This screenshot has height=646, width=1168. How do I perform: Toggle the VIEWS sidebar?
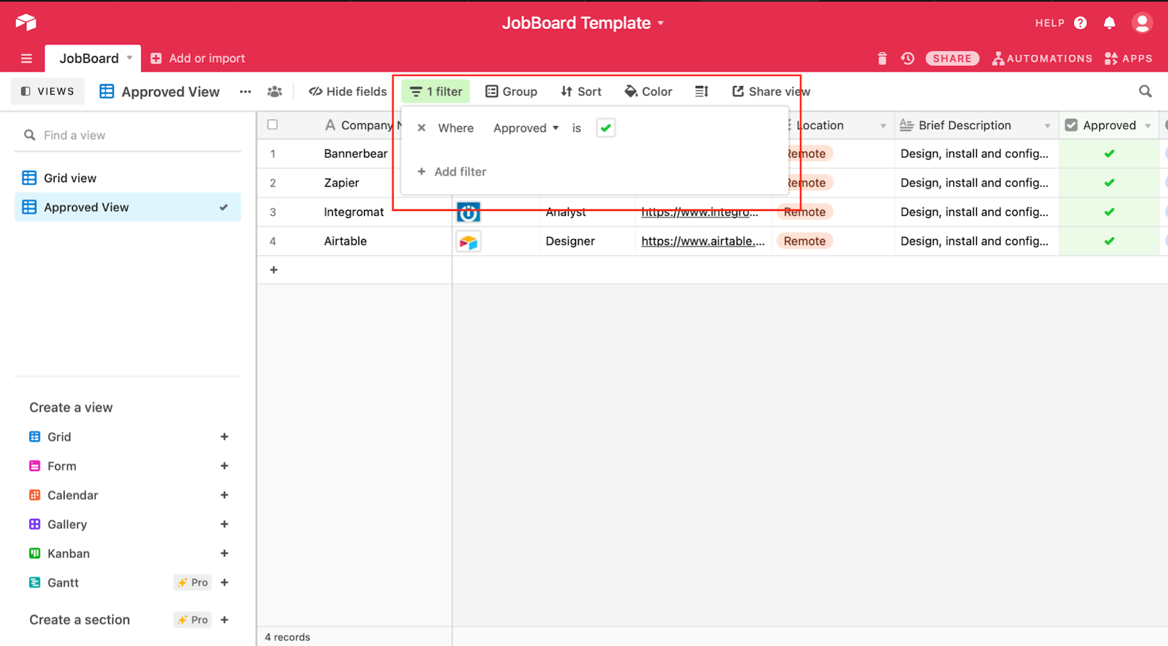click(x=47, y=91)
